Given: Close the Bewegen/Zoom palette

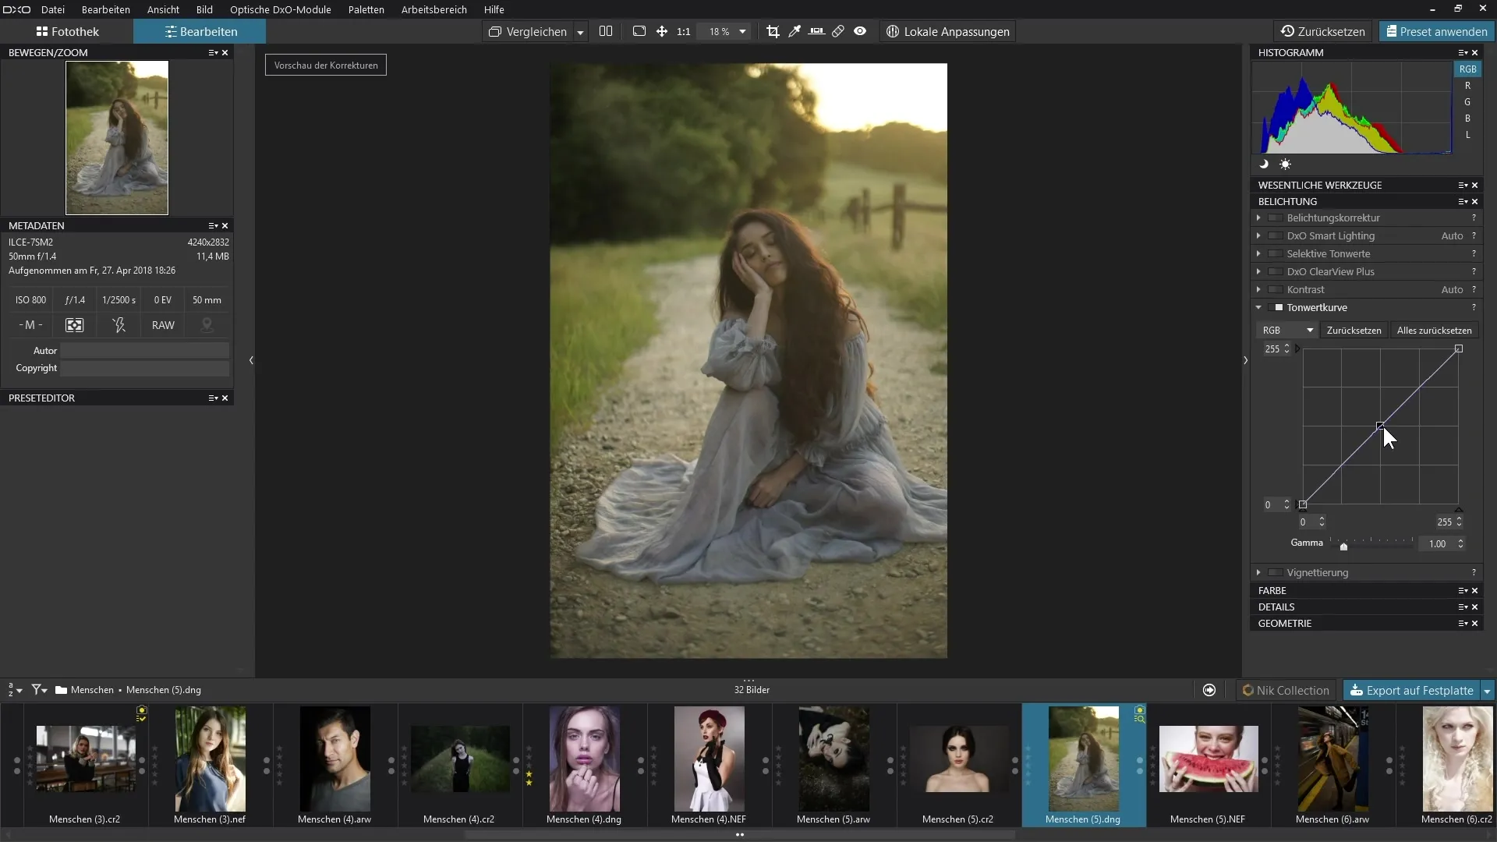Looking at the screenshot, I should point(225,53).
